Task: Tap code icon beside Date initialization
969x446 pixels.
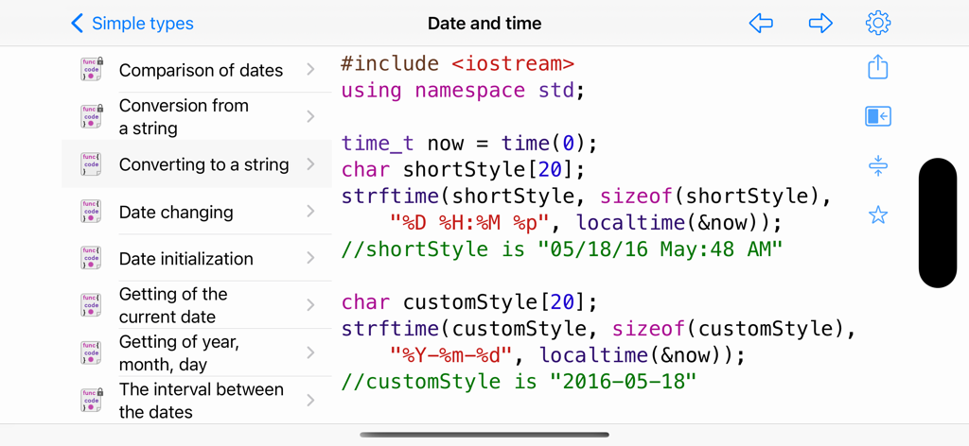Action: click(92, 258)
